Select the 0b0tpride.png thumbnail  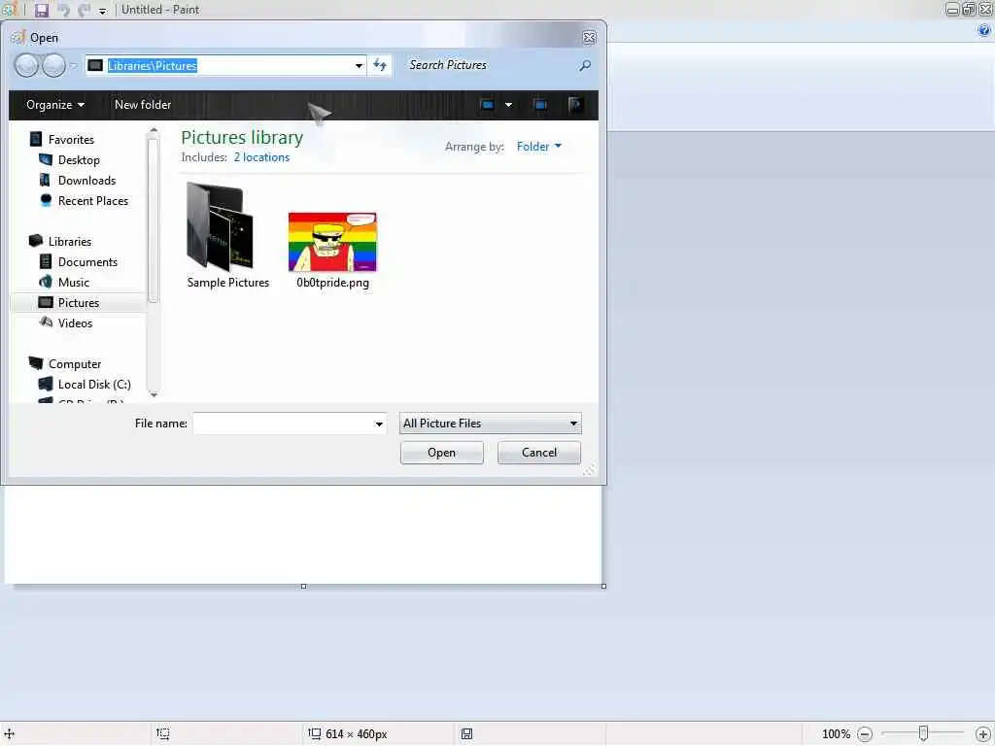point(332,242)
